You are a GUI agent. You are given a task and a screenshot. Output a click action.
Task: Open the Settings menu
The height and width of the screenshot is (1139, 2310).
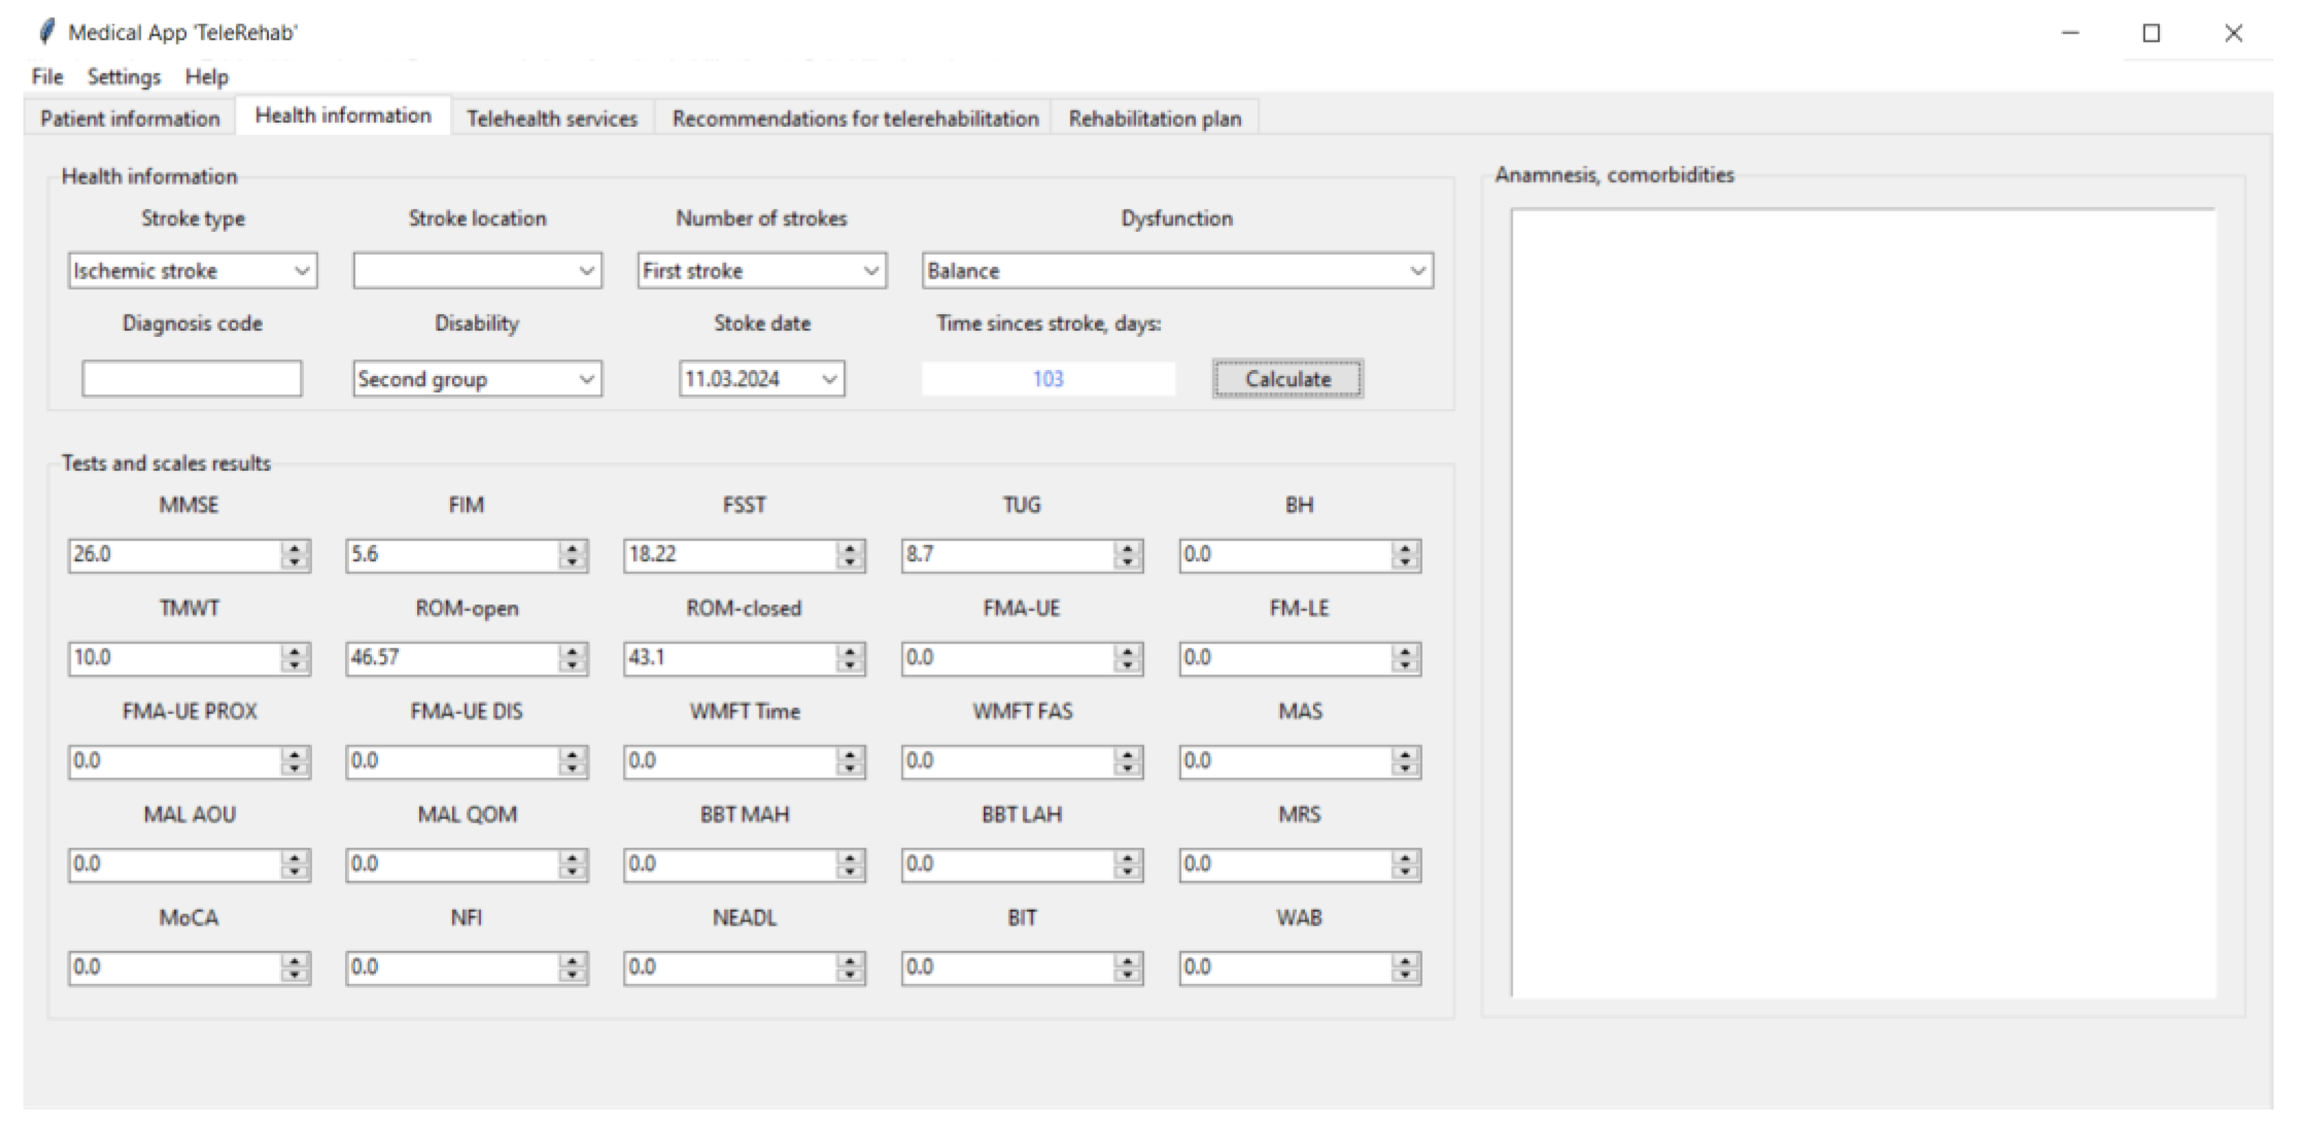[x=123, y=77]
